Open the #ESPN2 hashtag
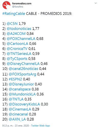 (15, 79)
